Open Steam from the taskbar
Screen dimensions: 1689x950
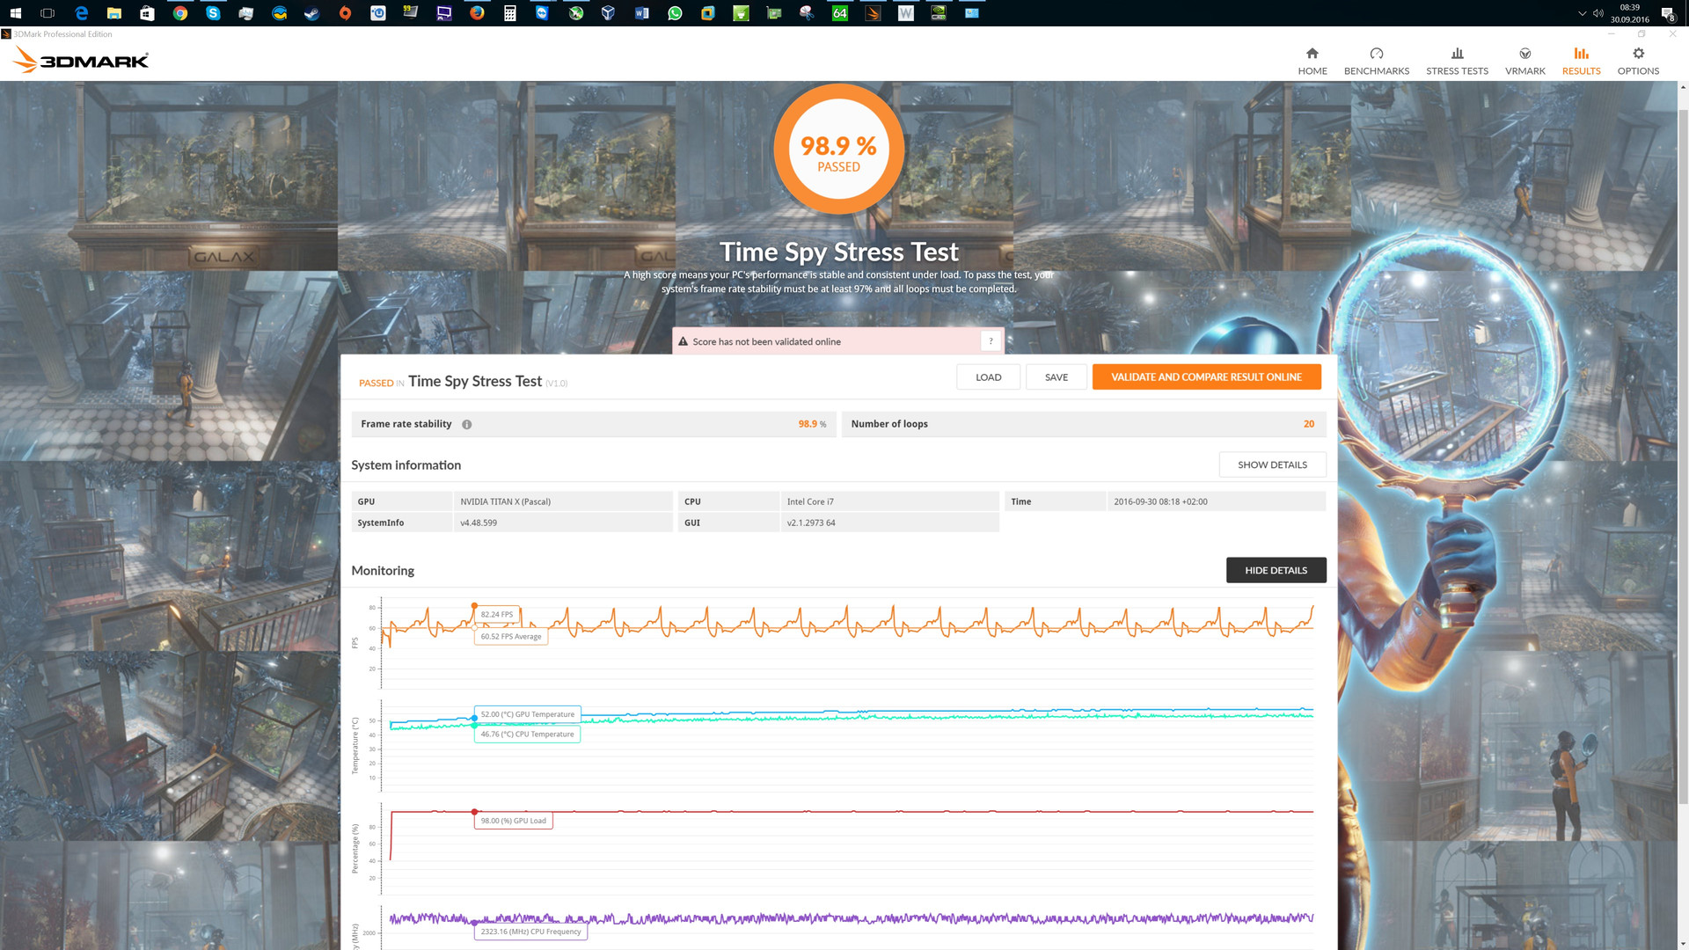click(311, 13)
